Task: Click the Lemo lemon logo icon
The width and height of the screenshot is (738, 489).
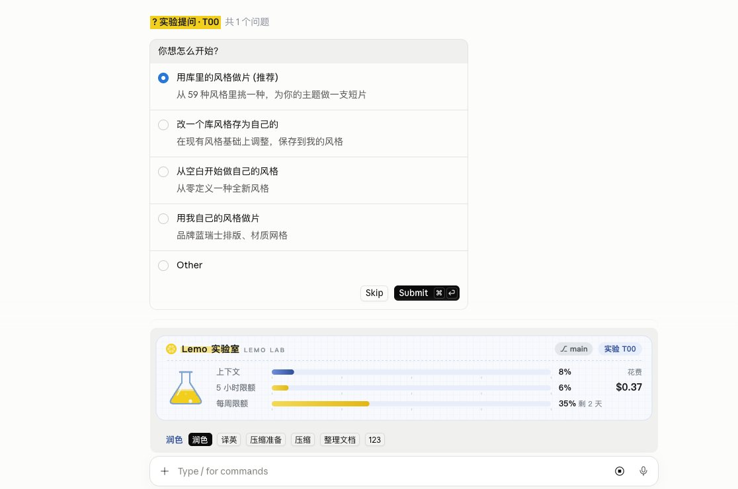Action: coord(171,349)
